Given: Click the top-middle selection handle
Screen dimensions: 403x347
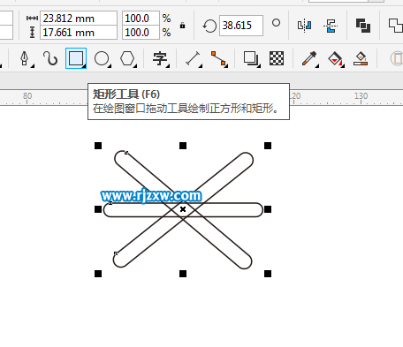Looking at the screenshot, I should [183, 146].
